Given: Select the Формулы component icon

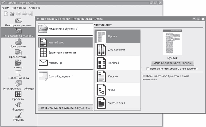Looking at the screenshot, I should click(18, 105).
